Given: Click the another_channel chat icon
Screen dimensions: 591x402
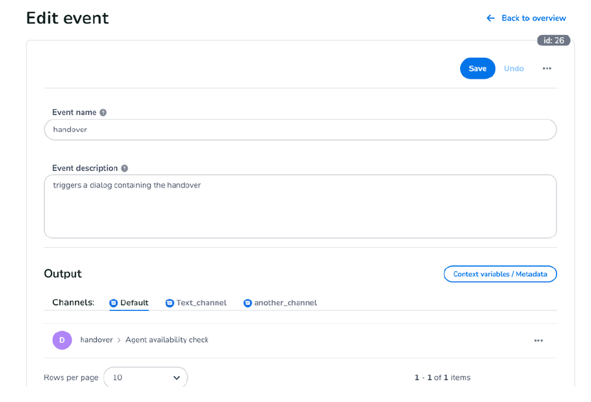Looking at the screenshot, I should [x=248, y=303].
